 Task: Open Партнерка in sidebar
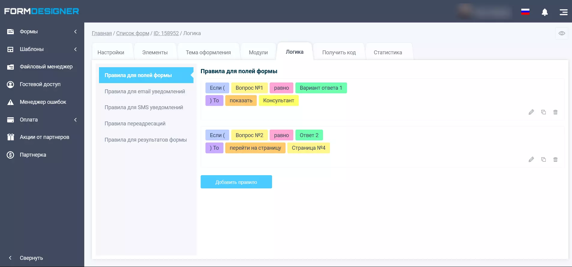tap(33, 155)
